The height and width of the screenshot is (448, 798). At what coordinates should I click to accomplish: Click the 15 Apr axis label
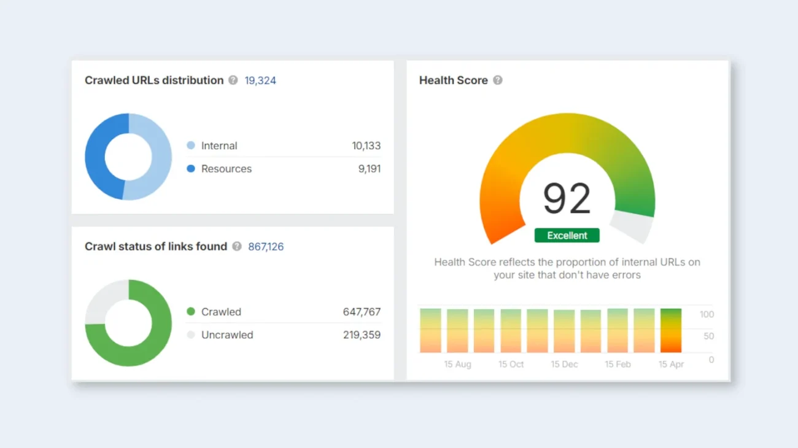[x=671, y=365]
